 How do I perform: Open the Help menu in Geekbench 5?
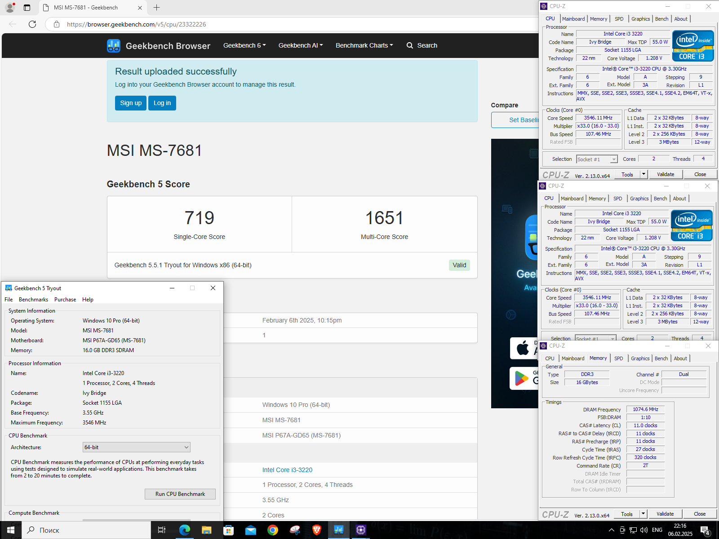[x=88, y=300]
